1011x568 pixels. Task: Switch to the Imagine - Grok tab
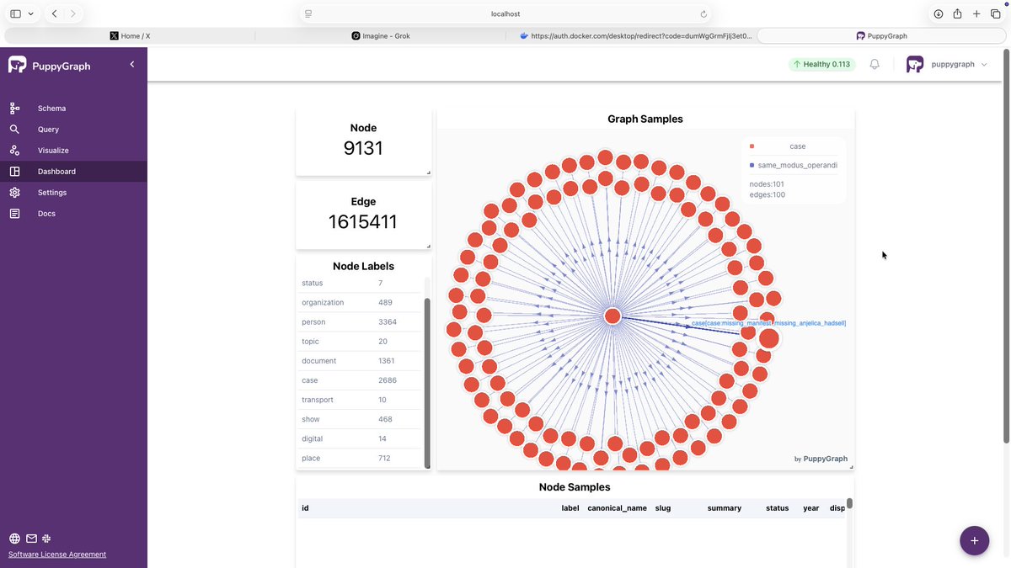pos(381,36)
